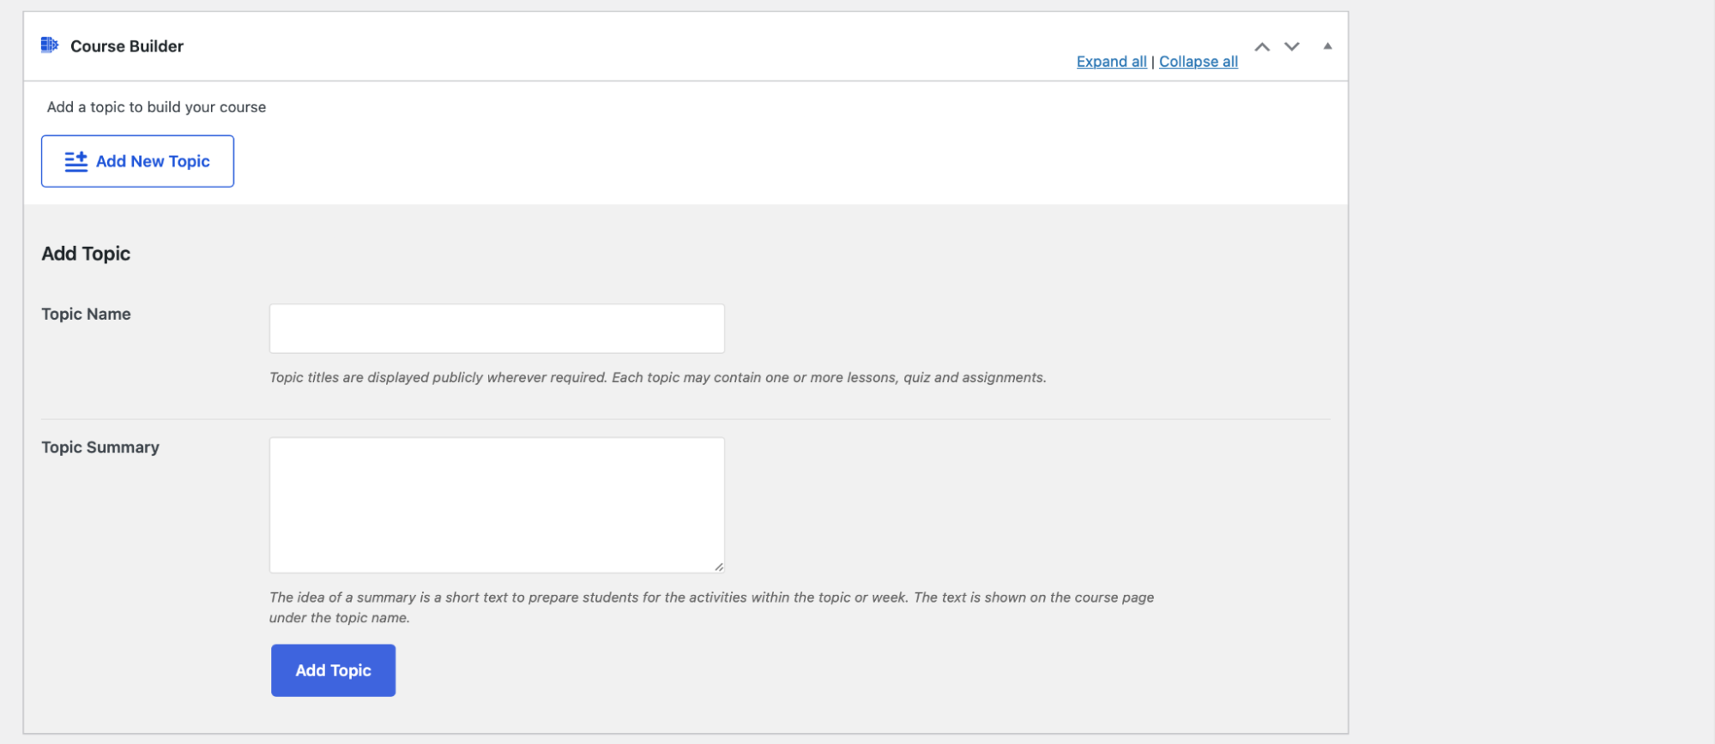Viewport: 1715px width, 744px height.
Task: Click the blue Add Topic button
Action: 333,670
